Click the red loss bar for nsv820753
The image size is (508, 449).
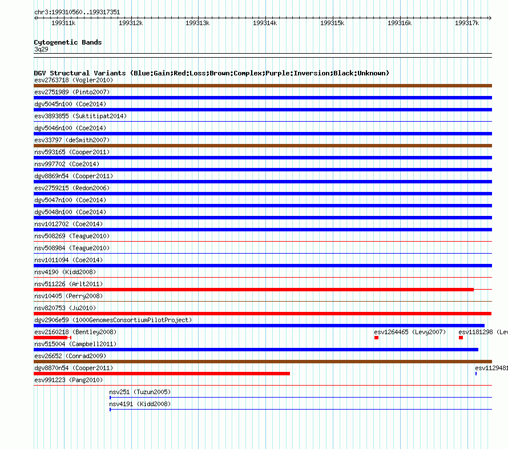[263, 314]
